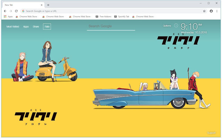Bookmark this page with the star icon

(x=204, y=11)
